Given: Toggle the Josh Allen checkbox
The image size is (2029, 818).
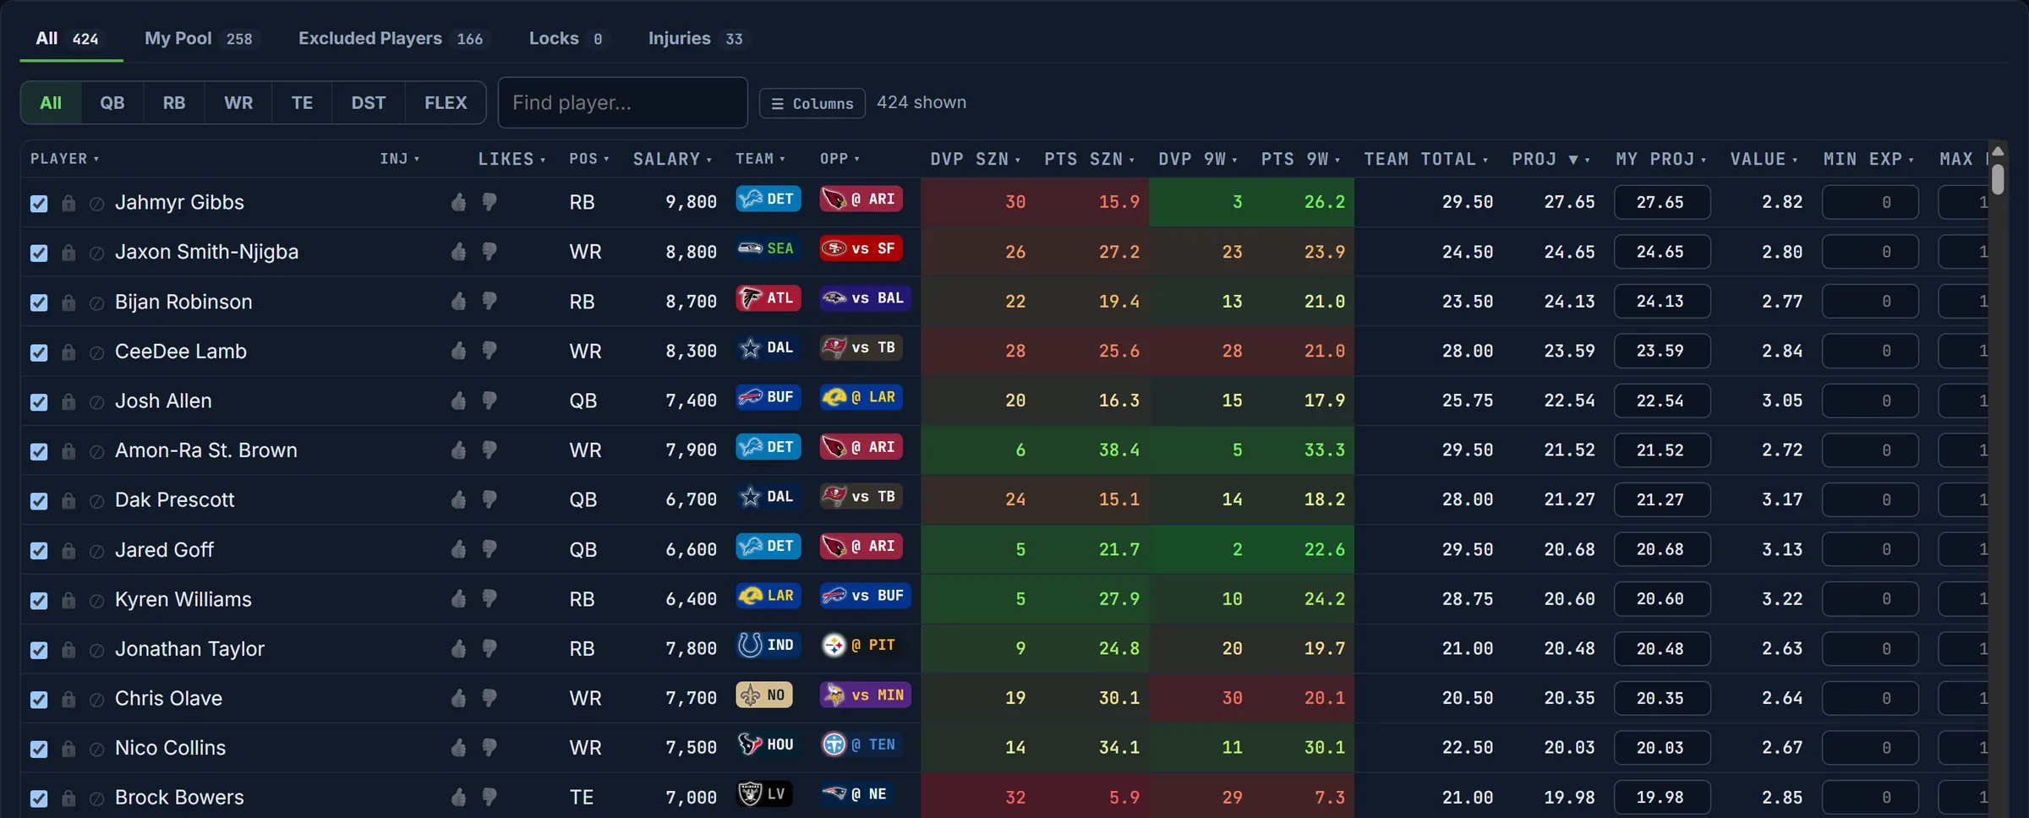Looking at the screenshot, I should (39, 402).
